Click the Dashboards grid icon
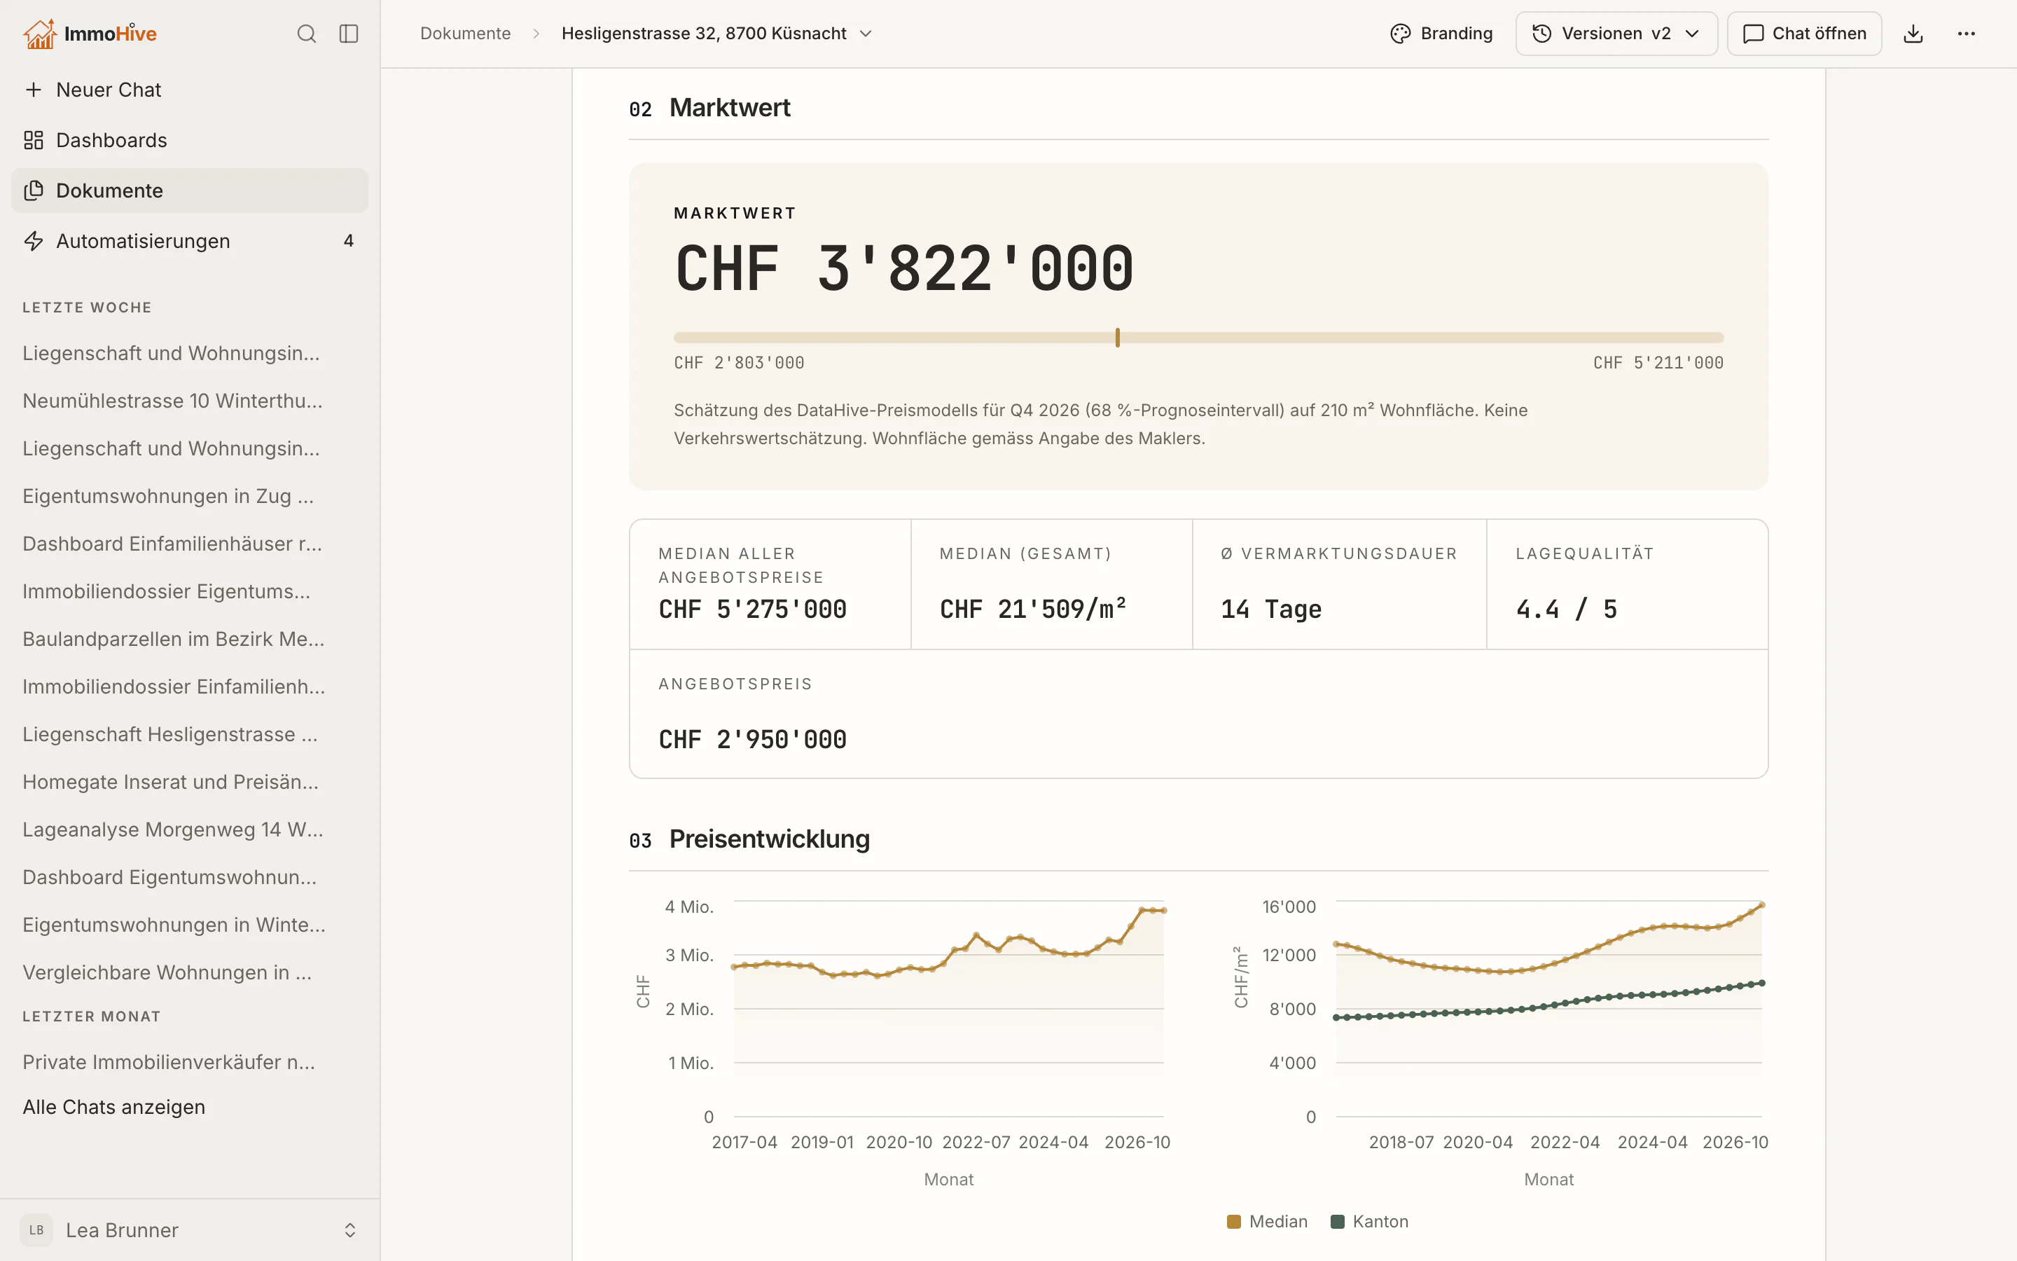The height and width of the screenshot is (1261, 2017). click(x=34, y=140)
